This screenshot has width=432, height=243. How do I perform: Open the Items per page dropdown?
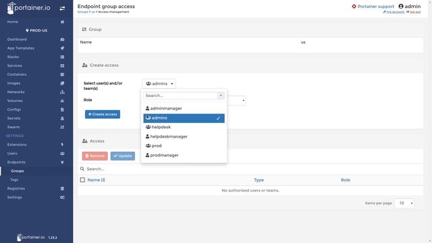404,203
